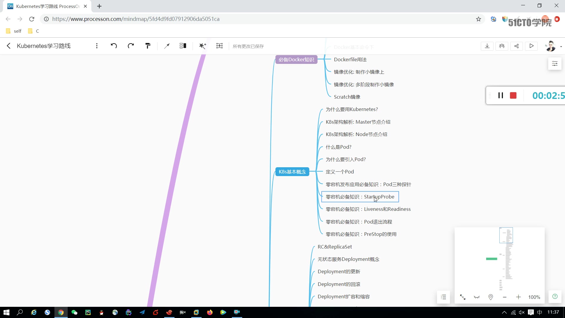Screen dimensions: 565x318
Task: Open the right-side style settings panel
Action: coord(555,64)
